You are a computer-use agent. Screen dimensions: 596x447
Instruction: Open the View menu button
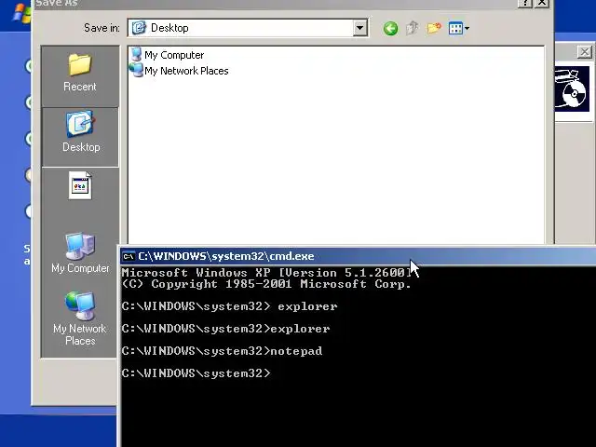[x=458, y=28]
